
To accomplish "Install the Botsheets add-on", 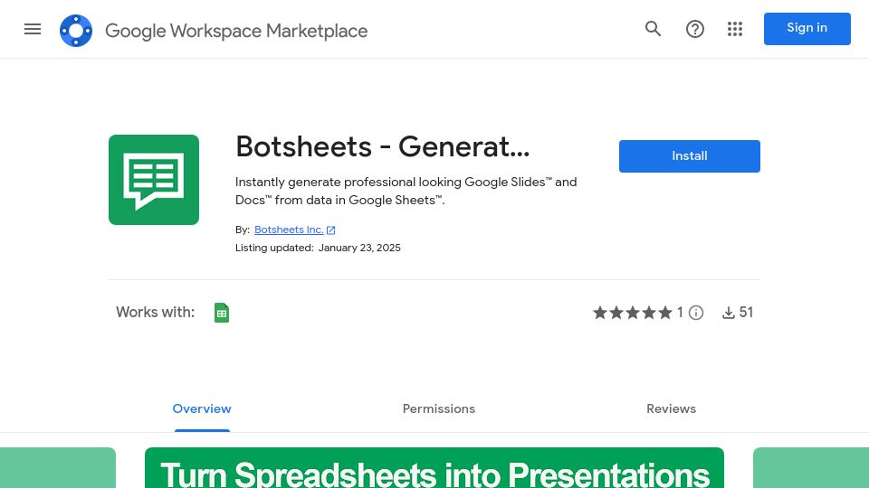I will pyautogui.click(x=690, y=156).
